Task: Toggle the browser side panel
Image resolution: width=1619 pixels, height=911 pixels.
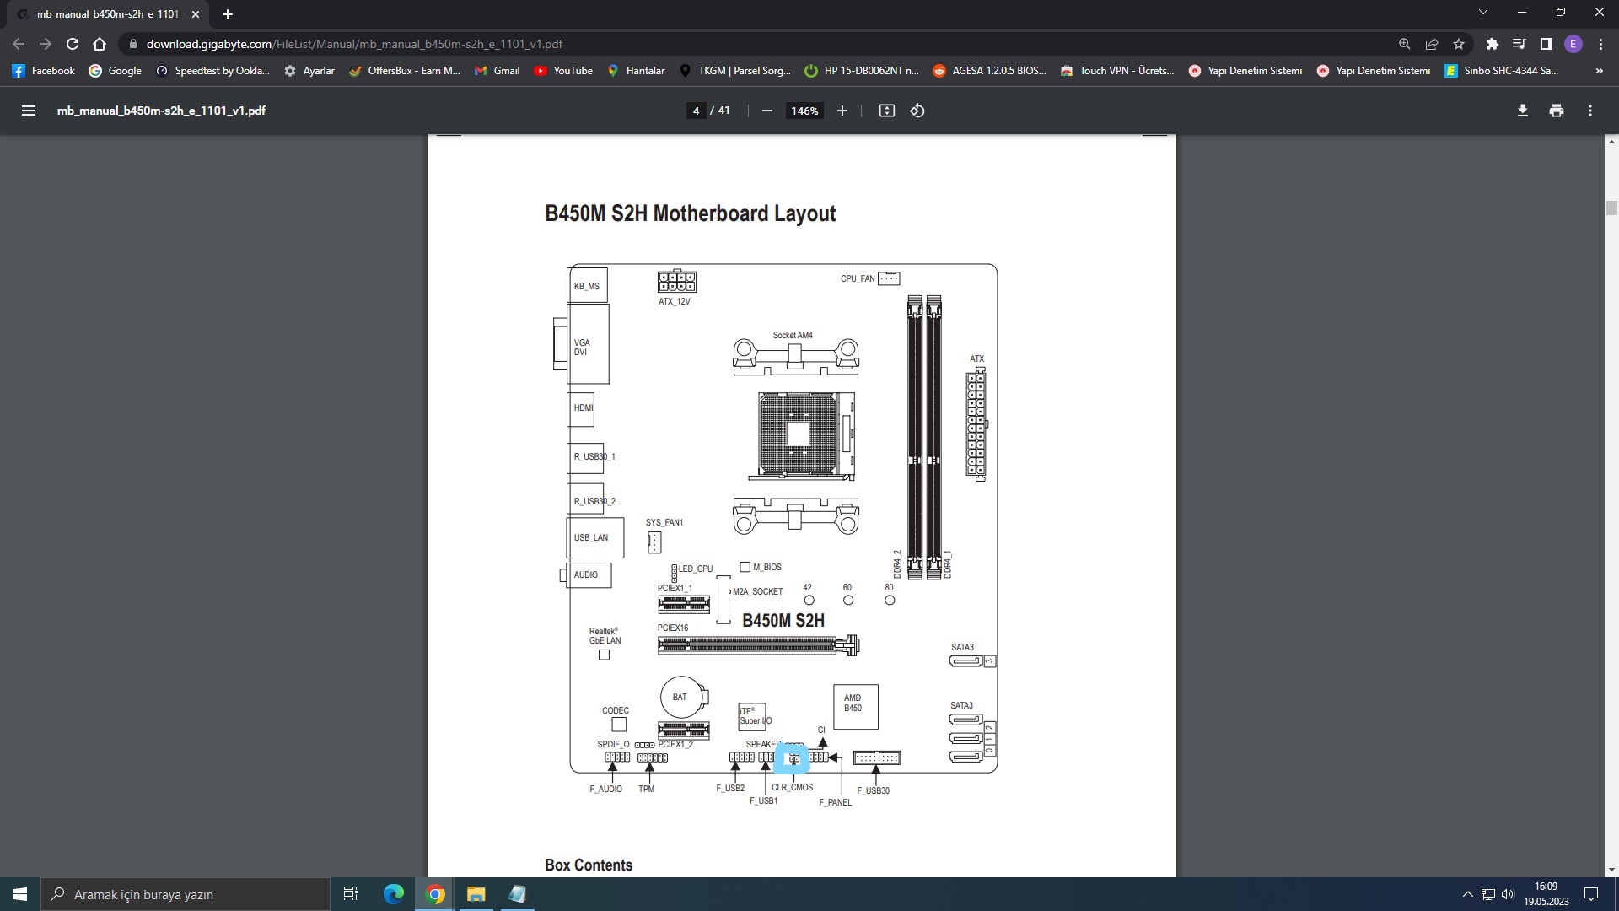Action: click(1546, 44)
